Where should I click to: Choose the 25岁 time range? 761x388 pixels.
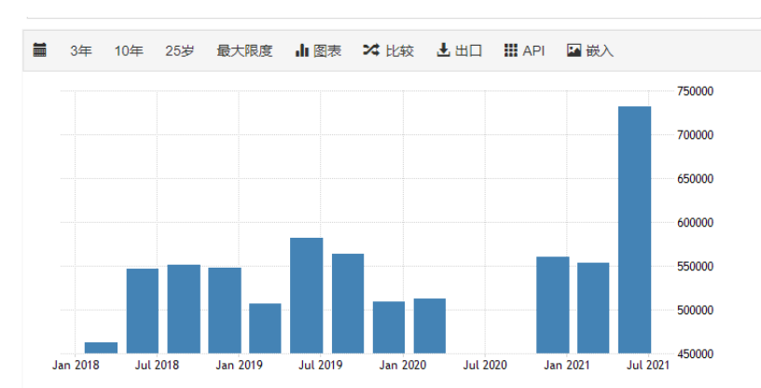180,50
